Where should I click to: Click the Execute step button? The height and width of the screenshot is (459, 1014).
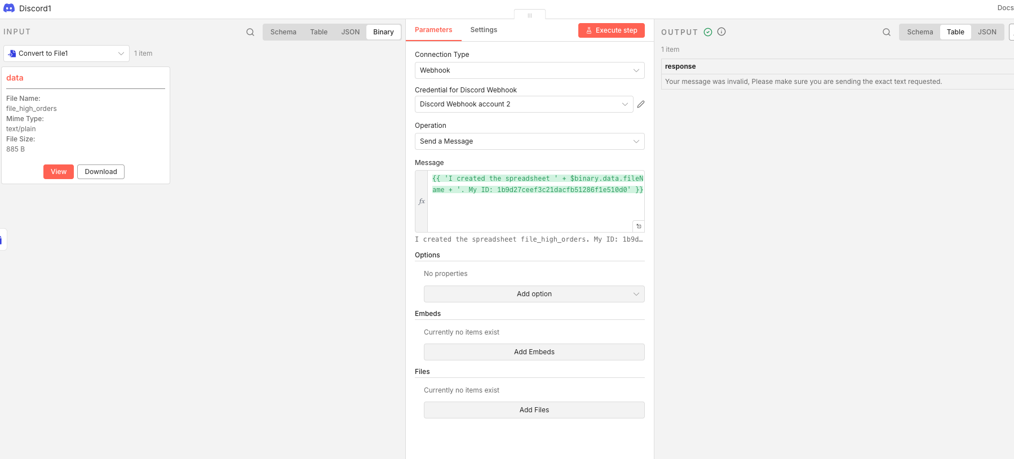611,30
